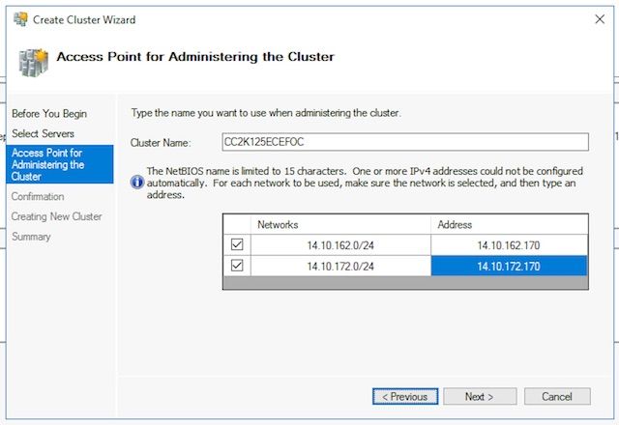Select the Summary step
Screen dimensions: 619x425
coord(31,237)
